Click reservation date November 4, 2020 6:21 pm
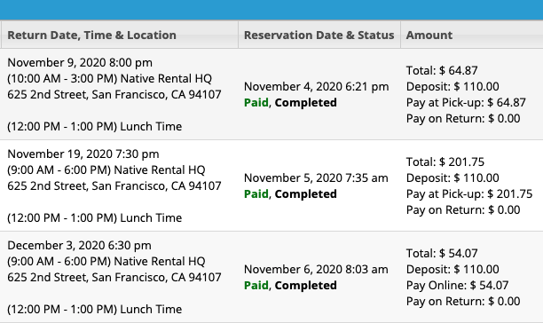The width and height of the screenshot is (543, 323). click(x=316, y=87)
